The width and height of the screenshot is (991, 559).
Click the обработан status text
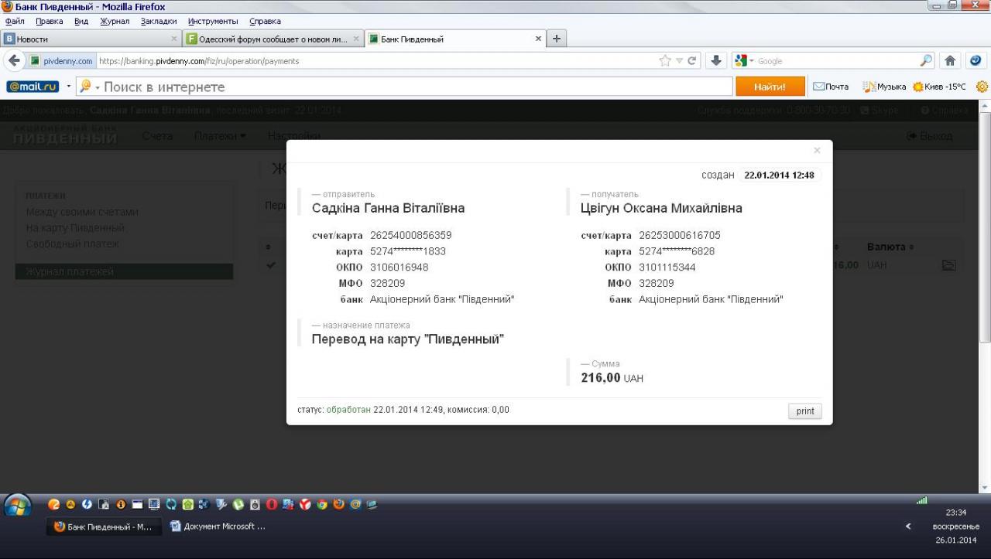(348, 410)
